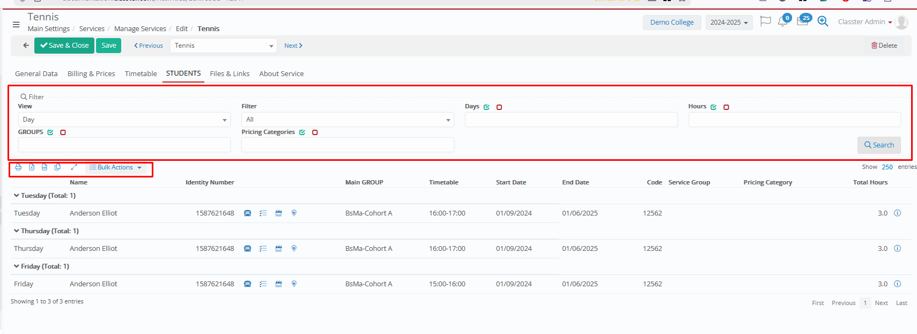This screenshot has height=334, width=917.
Task: Open the notifications bell icon
Action: click(782, 23)
